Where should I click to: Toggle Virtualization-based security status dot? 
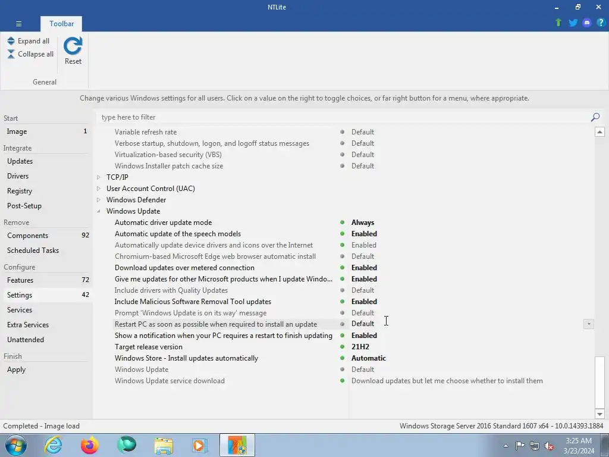click(x=342, y=155)
